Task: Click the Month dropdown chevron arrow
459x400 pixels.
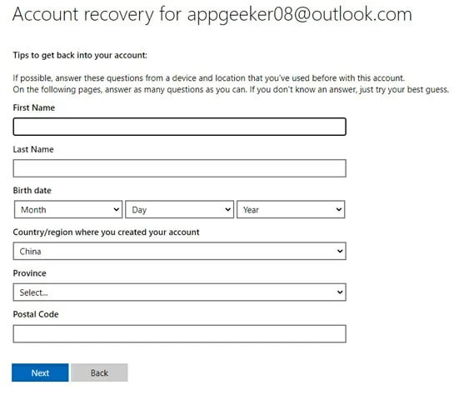Action: [117, 210]
